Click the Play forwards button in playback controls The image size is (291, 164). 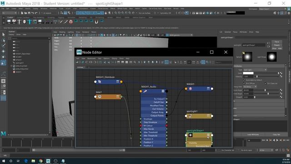(277, 140)
